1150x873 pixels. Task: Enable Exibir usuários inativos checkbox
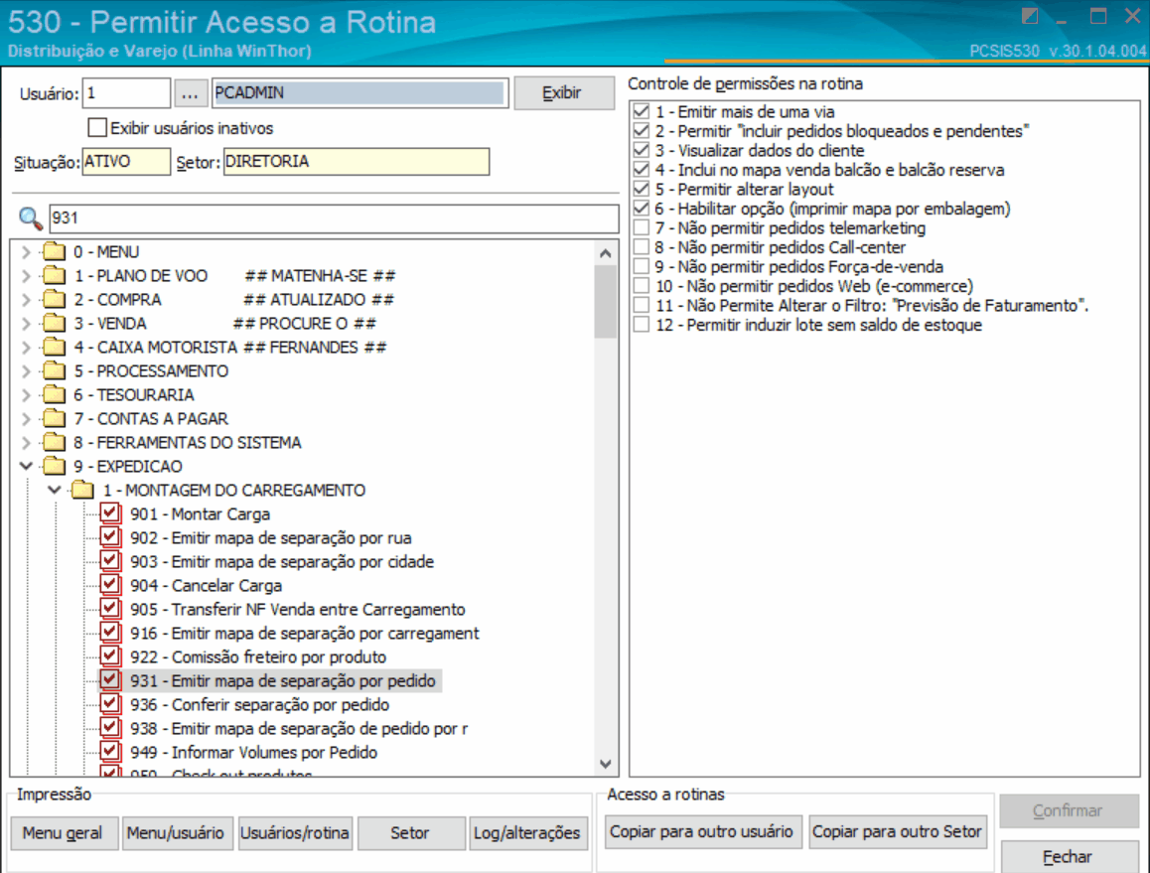97,128
